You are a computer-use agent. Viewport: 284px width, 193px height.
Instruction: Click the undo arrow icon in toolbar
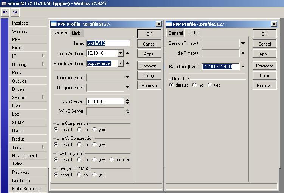point(5,12)
